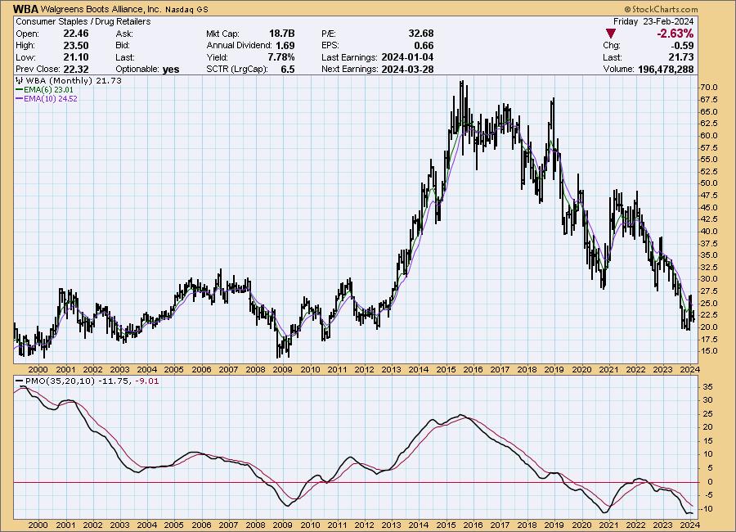
Task: Open the StockCharts.com attribution link
Action: coord(661,9)
